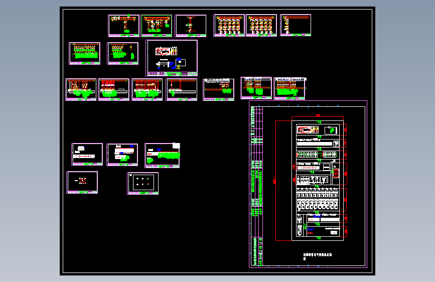The image size is (435, 282).
Task: Select the first sheet of the third row
Action: point(81,89)
